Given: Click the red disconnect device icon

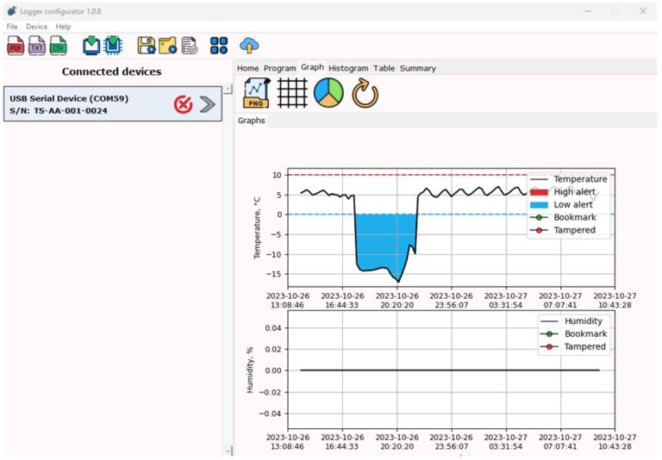Looking at the screenshot, I should pos(183,104).
